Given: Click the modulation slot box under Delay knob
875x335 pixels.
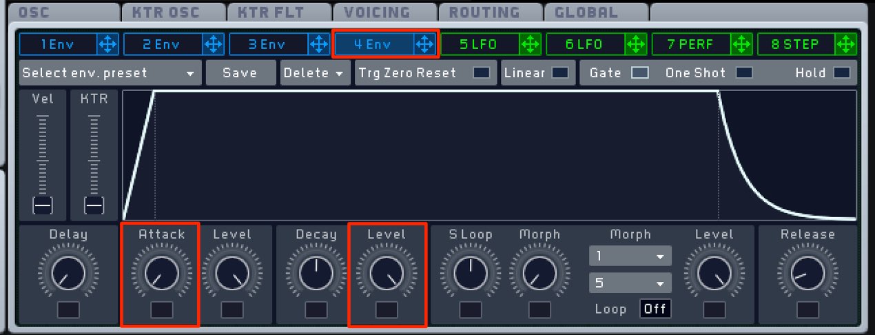Looking at the screenshot, I should click(x=68, y=309).
